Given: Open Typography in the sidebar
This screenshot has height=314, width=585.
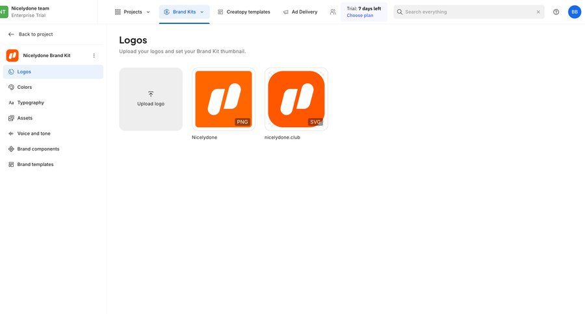Looking at the screenshot, I should point(31,103).
